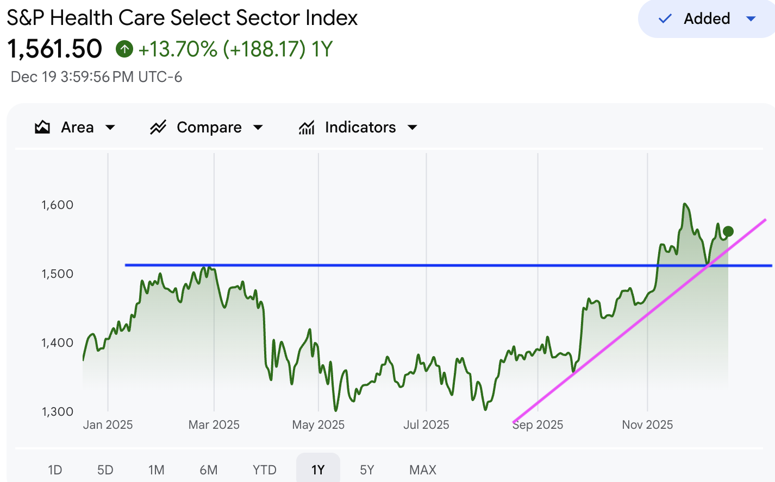
Task: Switch to the MAX time range
Action: click(x=423, y=470)
